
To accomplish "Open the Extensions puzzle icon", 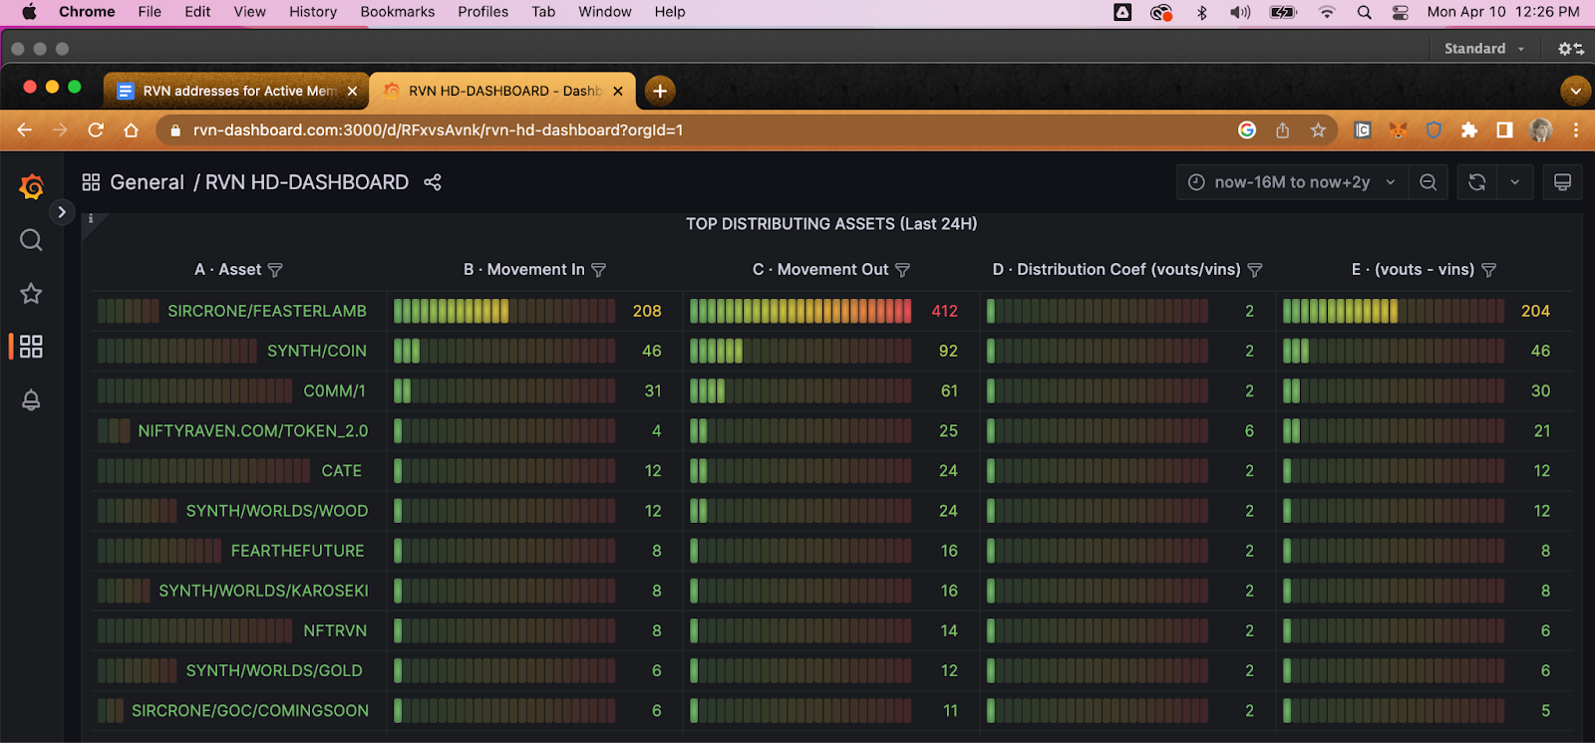I will tap(1468, 130).
